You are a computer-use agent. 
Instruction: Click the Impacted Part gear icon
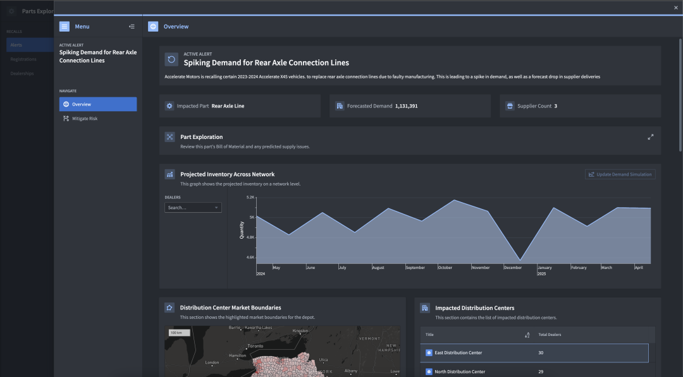click(x=169, y=106)
